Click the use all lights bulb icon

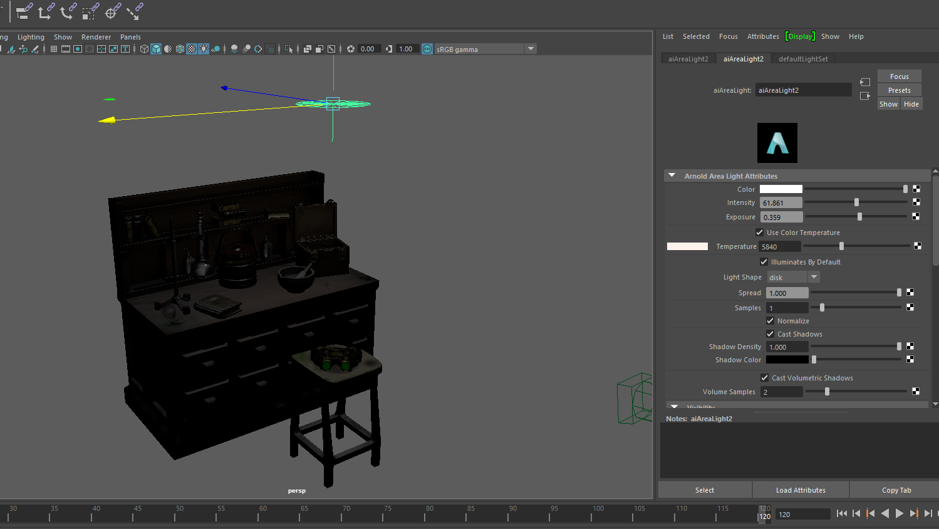coord(204,49)
